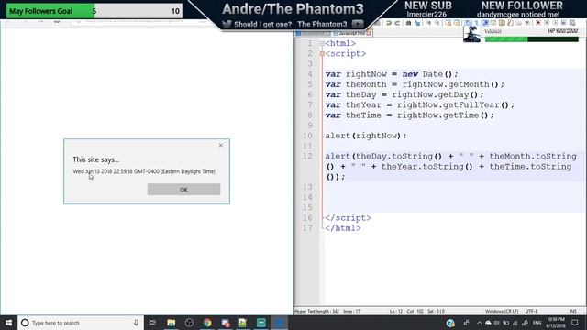Open the People icon in the taskbar

tap(466, 323)
